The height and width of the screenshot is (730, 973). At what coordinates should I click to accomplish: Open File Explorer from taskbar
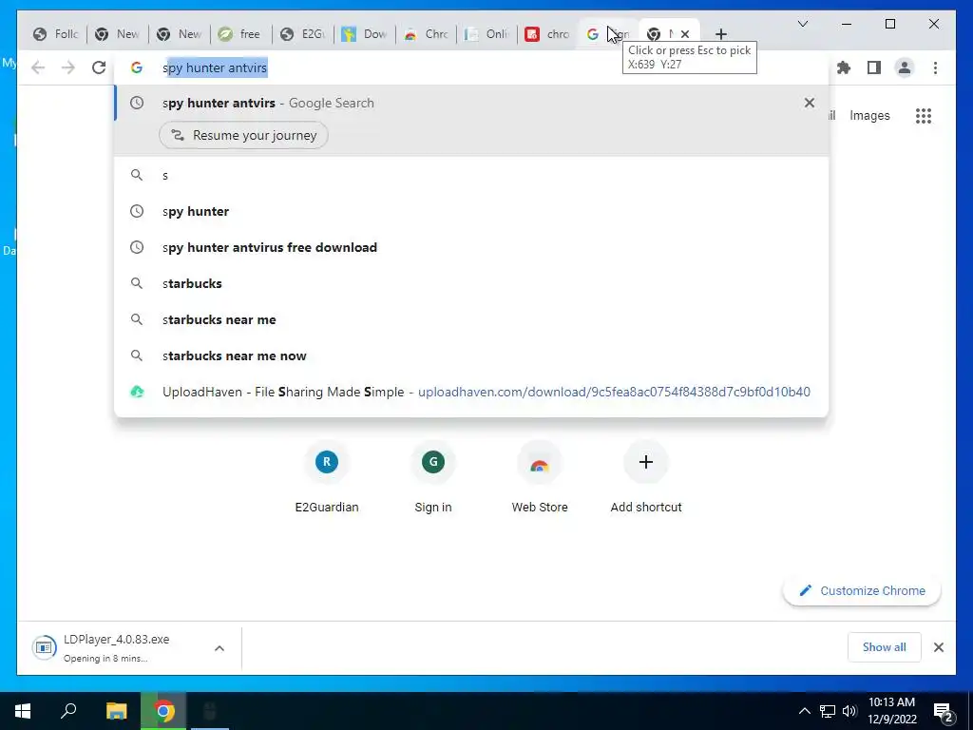pos(116,711)
